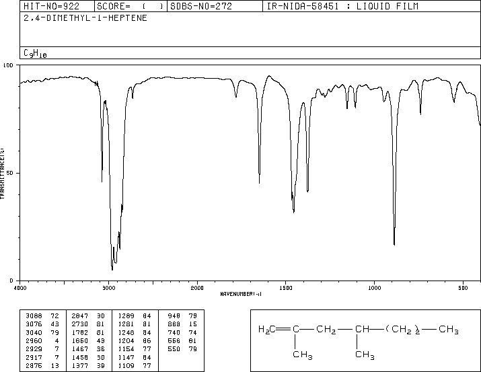
Task: Click the 1109 wavenumber in the peak table
Action: [x=126, y=365]
